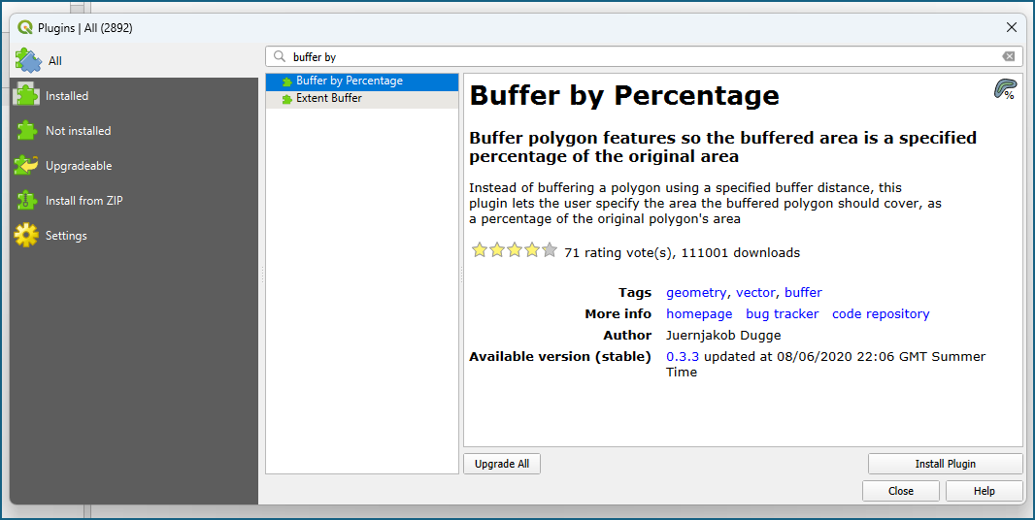Open the Upgradeable tab
1035x520 pixels.
pyautogui.click(x=134, y=166)
